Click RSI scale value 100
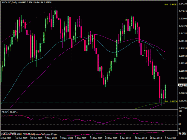The height and width of the screenshot is (140, 187). point(180,111)
